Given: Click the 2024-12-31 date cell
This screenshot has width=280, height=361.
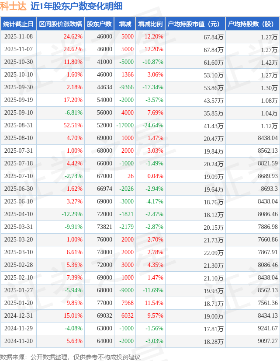Looking at the screenshot, I should [x=19, y=315].
